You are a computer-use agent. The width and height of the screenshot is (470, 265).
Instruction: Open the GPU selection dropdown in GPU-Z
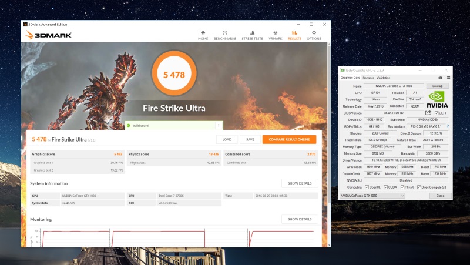coord(372,196)
